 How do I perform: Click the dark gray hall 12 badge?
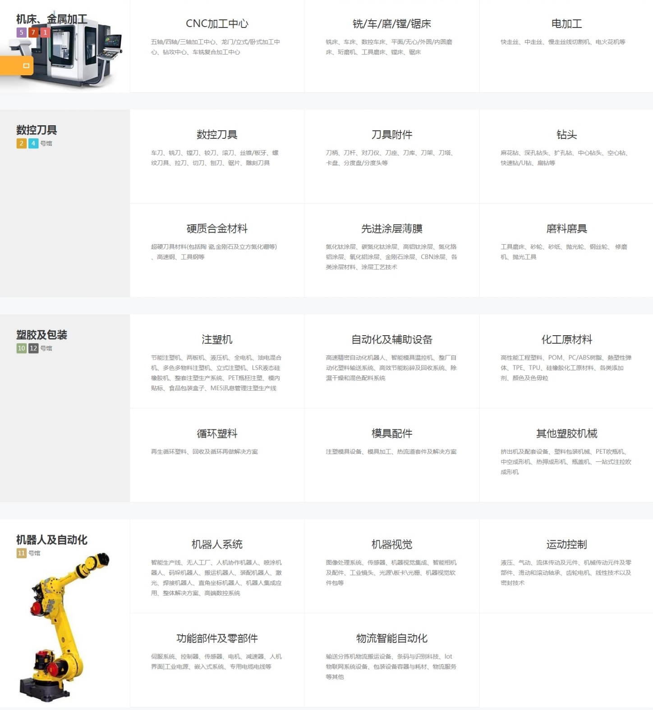33,348
